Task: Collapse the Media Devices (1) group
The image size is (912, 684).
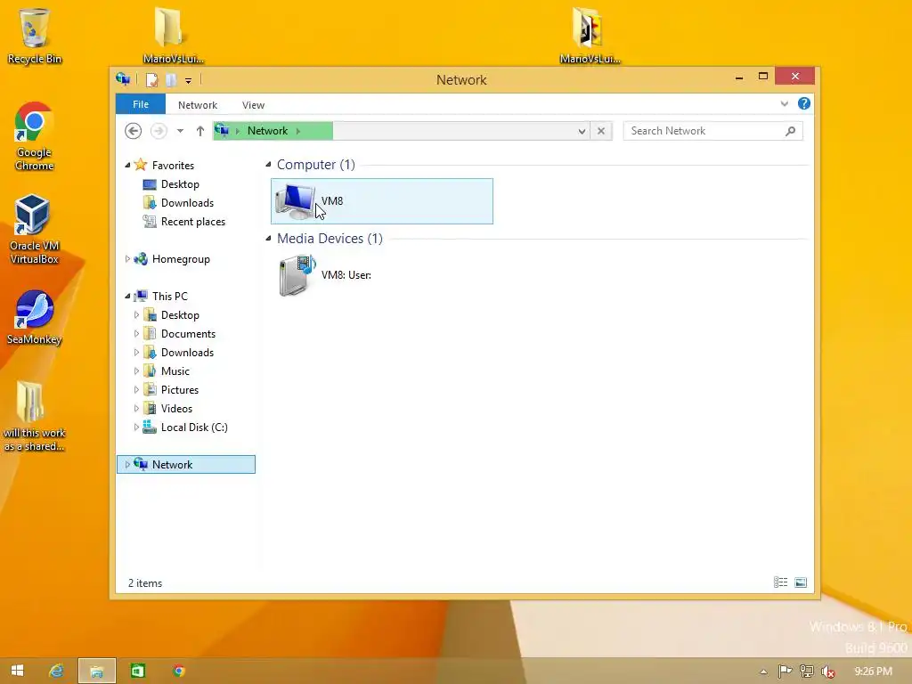Action: click(268, 239)
